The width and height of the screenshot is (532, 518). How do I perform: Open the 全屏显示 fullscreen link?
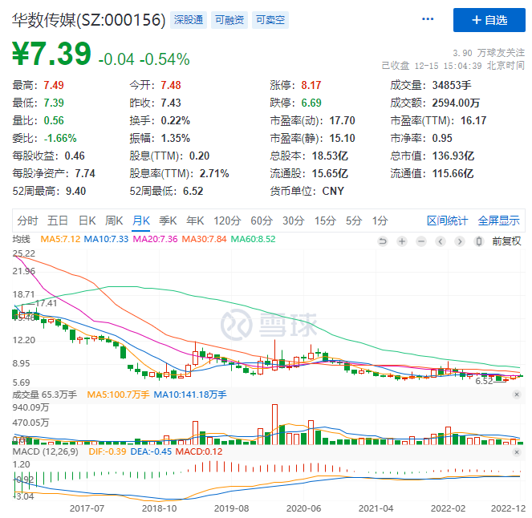498,221
